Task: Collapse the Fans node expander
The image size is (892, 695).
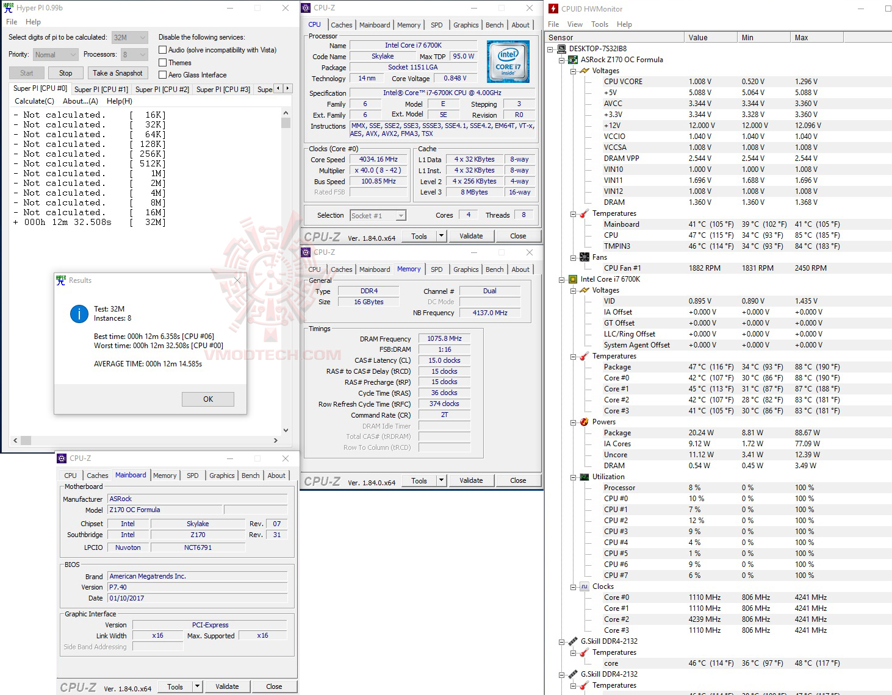Action: pyautogui.click(x=574, y=257)
